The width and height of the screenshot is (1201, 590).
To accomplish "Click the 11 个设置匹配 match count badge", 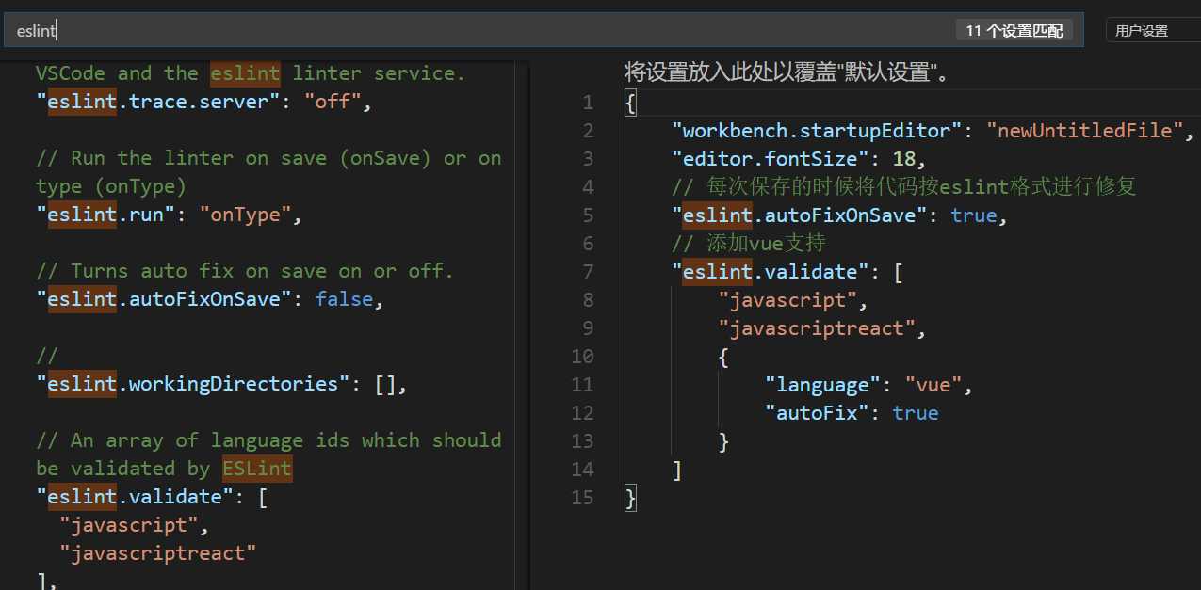I will tap(1013, 30).
